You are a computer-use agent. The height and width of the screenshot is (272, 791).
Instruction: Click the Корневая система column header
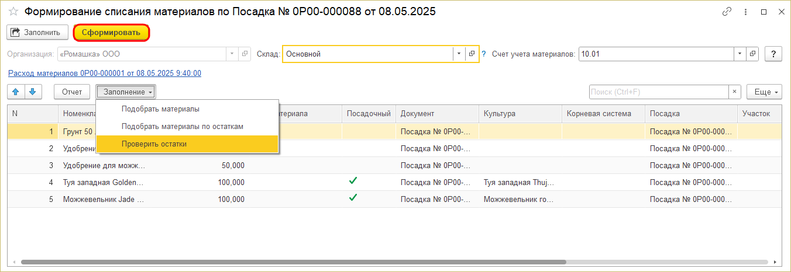point(603,114)
